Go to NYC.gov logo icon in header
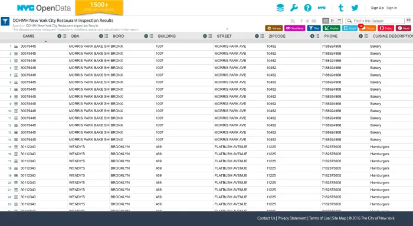This screenshot has width=413, height=226. [322, 8]
